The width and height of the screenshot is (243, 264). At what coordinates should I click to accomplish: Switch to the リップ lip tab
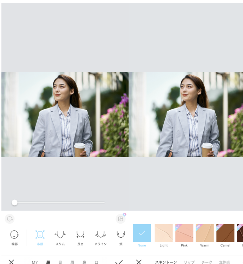(x=189, y=262)
